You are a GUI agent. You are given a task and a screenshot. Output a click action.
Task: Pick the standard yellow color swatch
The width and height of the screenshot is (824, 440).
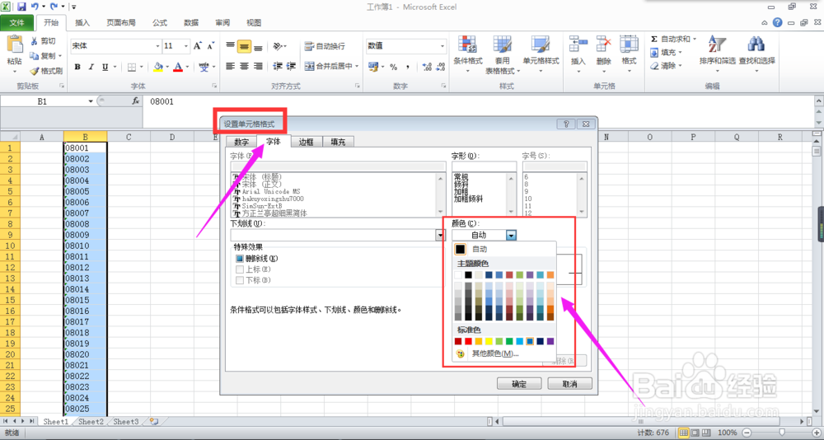pos(489,342)
